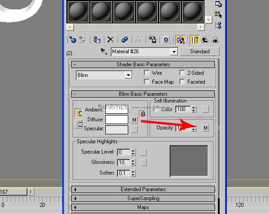The width and height of the screenshot is (269, 214).
Task: Click sample slots scroll left arrow
Action: click(70, 27)
